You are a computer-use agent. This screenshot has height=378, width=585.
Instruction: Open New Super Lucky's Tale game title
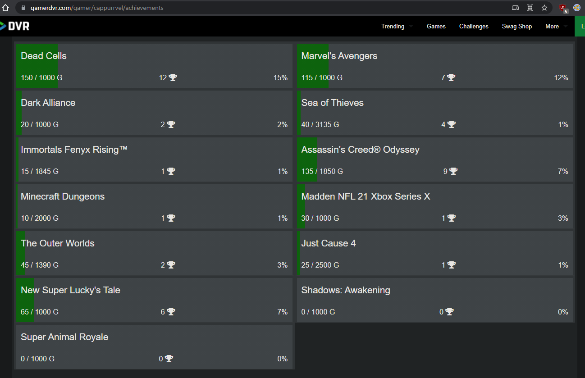point(71,290)
